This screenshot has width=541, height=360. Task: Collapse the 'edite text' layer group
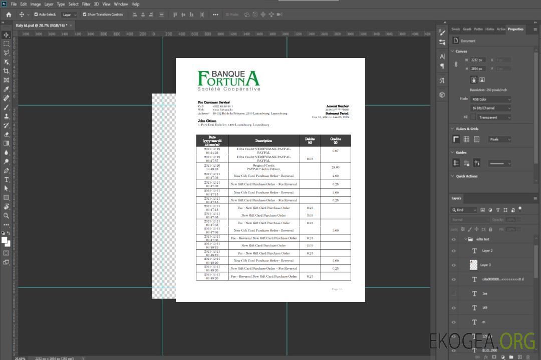pos(465,239)
